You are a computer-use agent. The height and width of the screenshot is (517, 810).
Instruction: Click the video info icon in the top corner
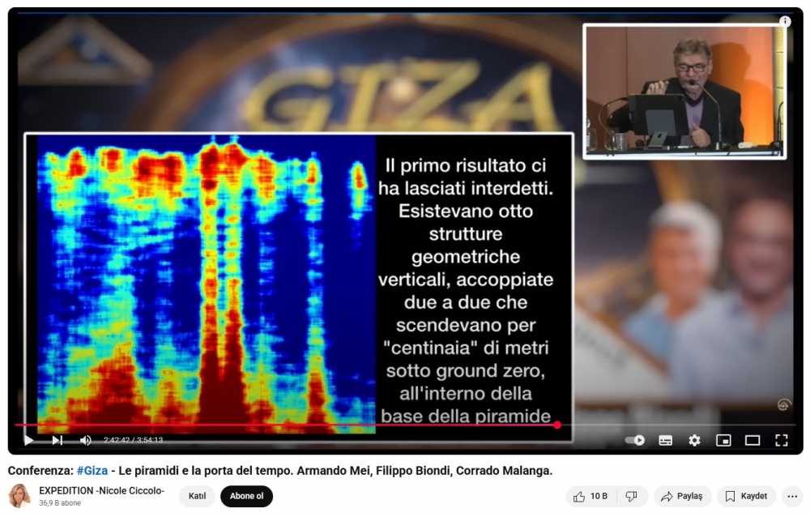click(784, 22)
